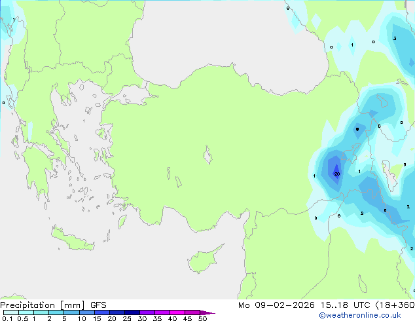415x321 pixels.
Task: Click the 'Precipitation [mm]' title text
Action: [43, 305]
